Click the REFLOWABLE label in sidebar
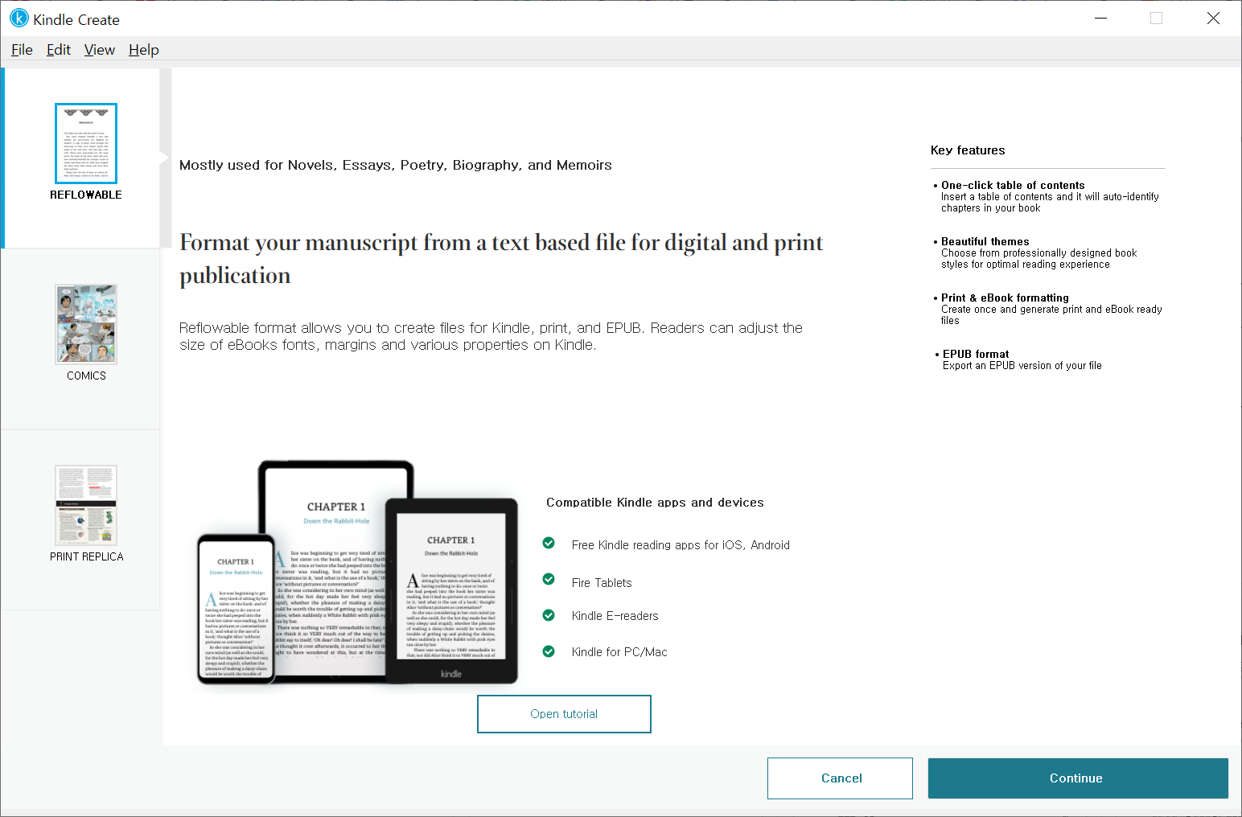The image size is (1242, 817). 86,195
